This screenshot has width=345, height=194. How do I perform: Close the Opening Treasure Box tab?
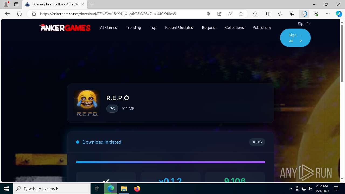point(83,4)
